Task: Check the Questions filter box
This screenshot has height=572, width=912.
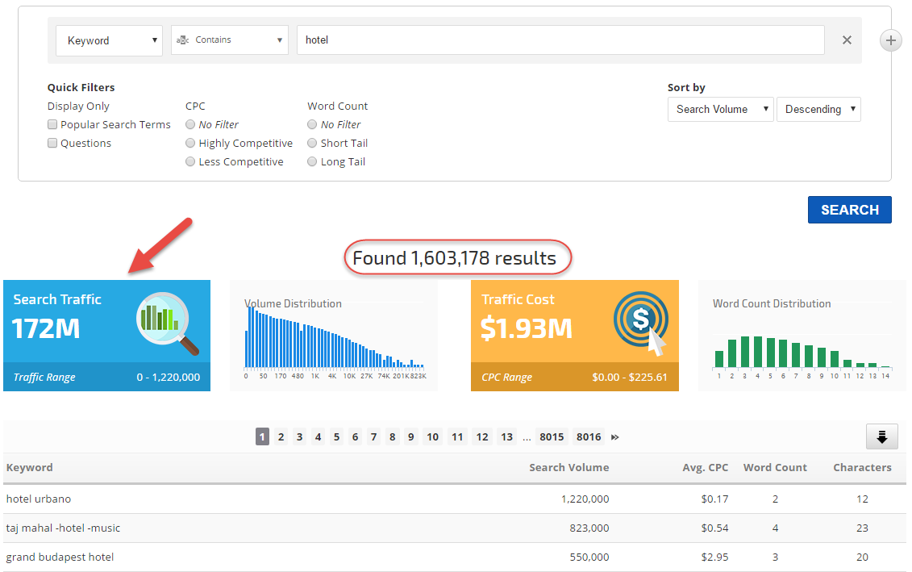Action: click(52, 144)
